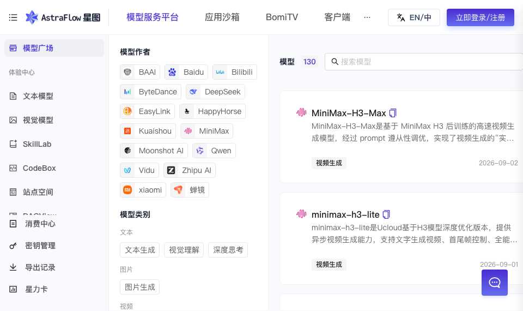
Task: Go to the BomiTV tab
Action: click(282, 17)
